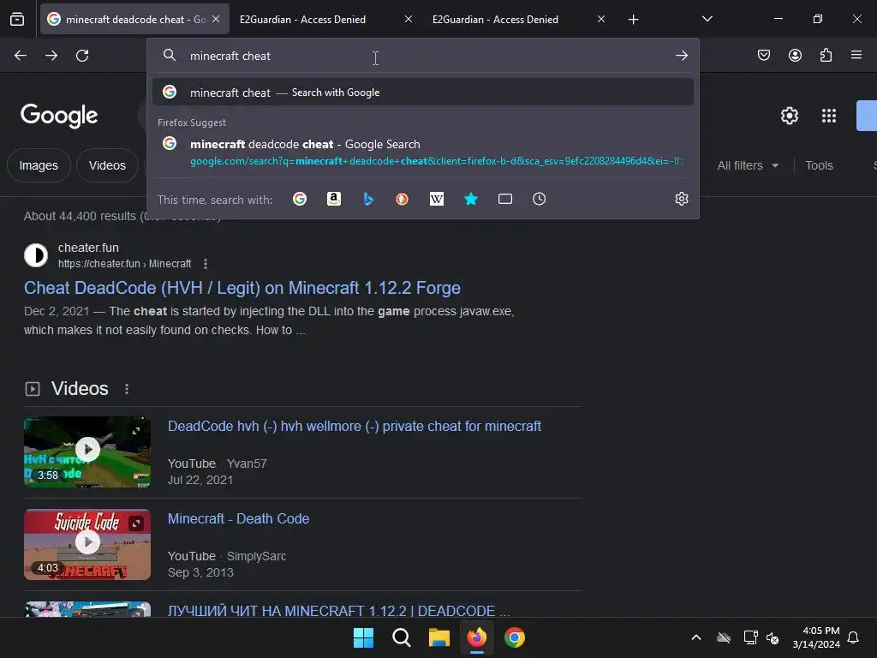Select the Images search filter
The height and width of the screenshot is (658, 877).
[39, 165]
